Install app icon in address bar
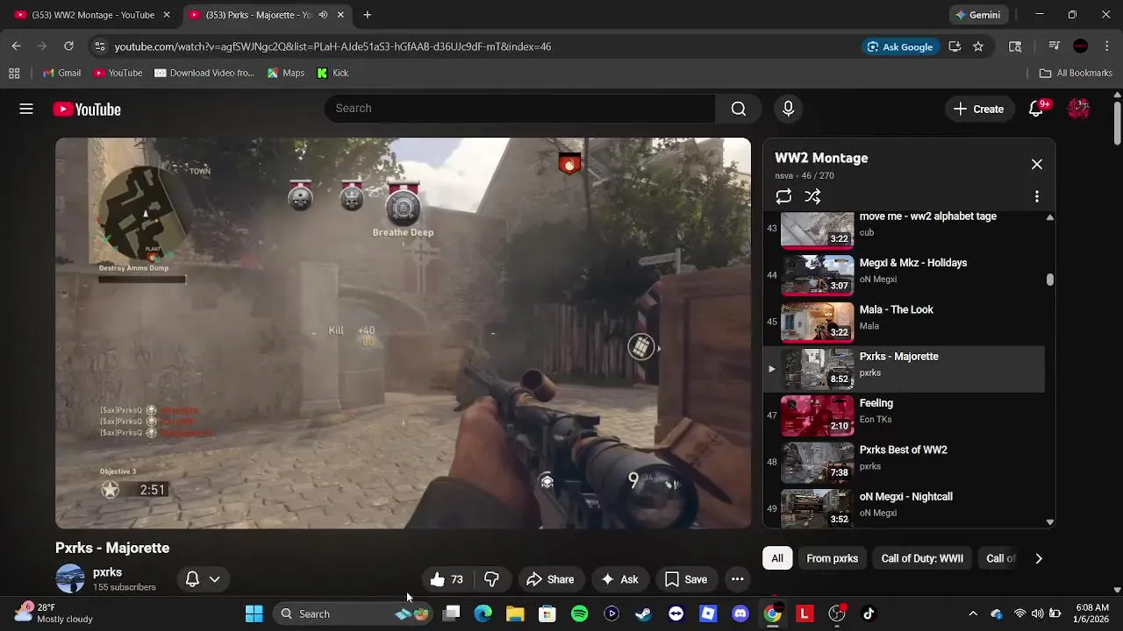Screen dimensions: 1123x631 pyautogui.click(x=955, y=46)
